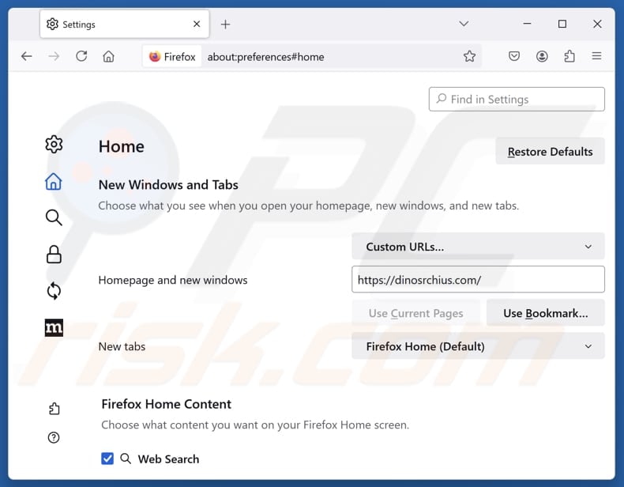Select the Home panel icon in sidebar
Image resolution: width=624 pixels, height=487 pixels.
pyautogui.click(x=54, y=182)
